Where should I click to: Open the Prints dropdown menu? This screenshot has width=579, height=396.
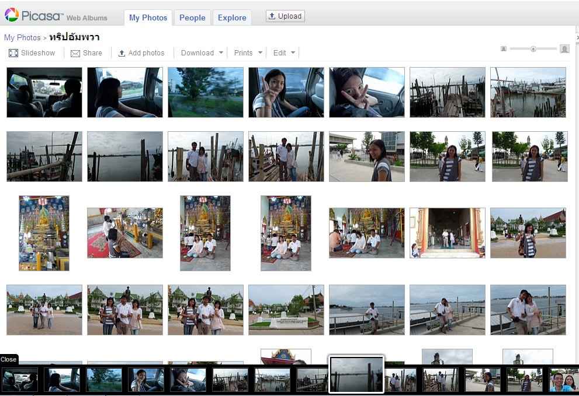(248, 52)
